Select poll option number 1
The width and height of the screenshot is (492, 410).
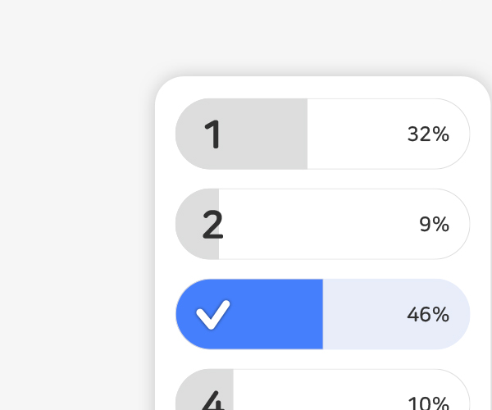point(322,134)
